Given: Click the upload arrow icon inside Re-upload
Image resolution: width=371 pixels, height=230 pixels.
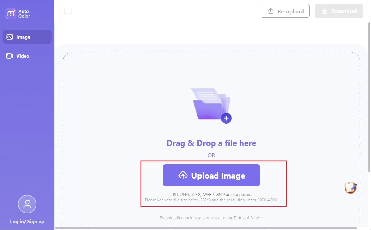Looking at the screenshot, I should [270, 11].
